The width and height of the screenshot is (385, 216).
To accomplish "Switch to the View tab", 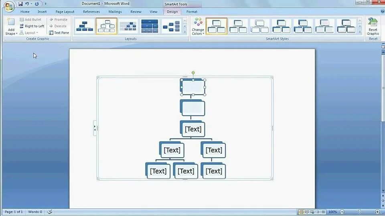I will (154, 12).
